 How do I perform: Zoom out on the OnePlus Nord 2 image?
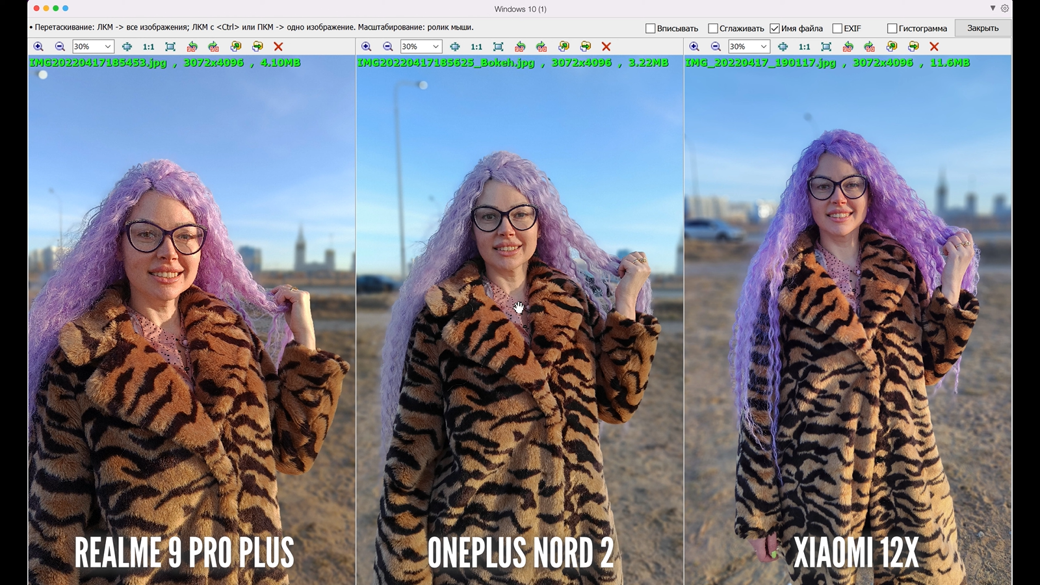(x=388, y=47)
